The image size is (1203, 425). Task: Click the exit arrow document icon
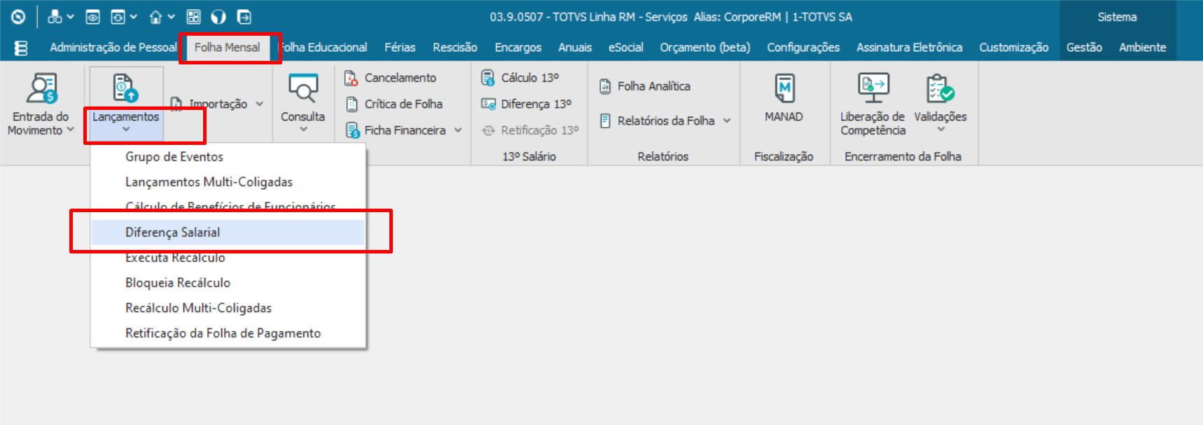[244, 17]
